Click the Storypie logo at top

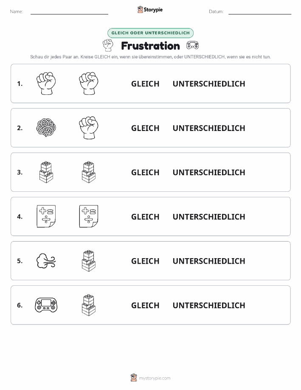click(150, 10)
